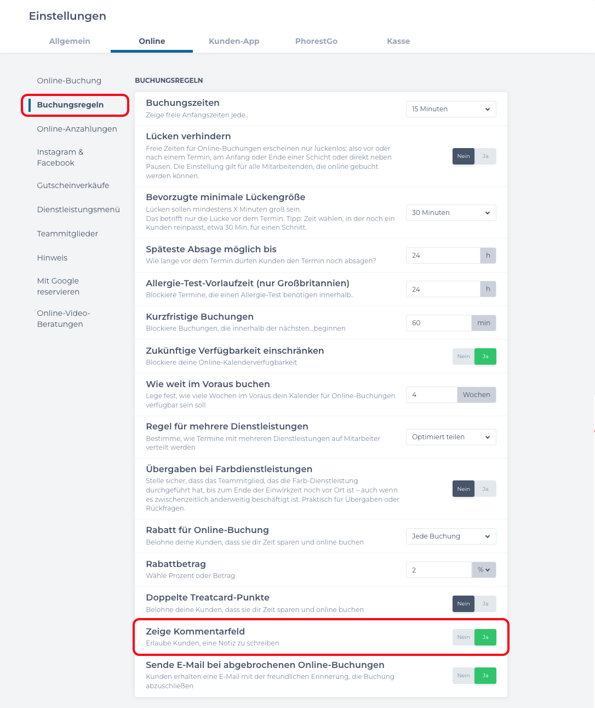Open Mit Google reservieren section

58,286
